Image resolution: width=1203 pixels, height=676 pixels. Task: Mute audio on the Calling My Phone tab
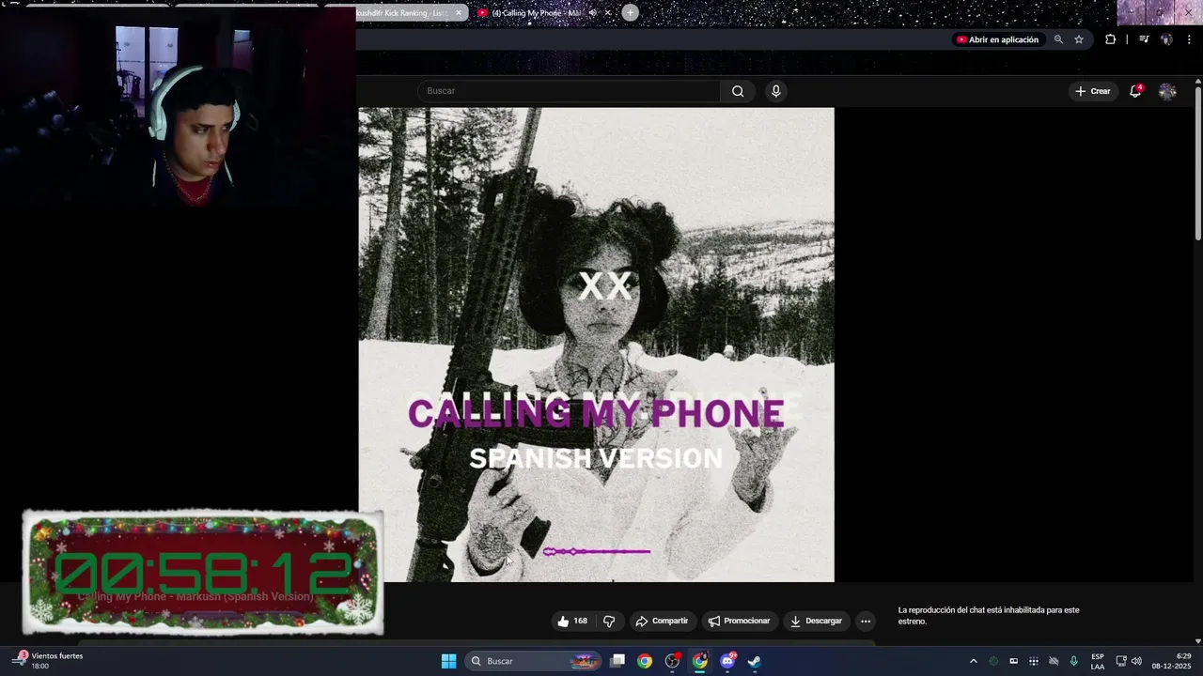click(592, 13)
